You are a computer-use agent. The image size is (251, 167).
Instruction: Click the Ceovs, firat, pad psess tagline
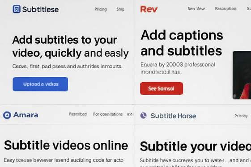67,66
